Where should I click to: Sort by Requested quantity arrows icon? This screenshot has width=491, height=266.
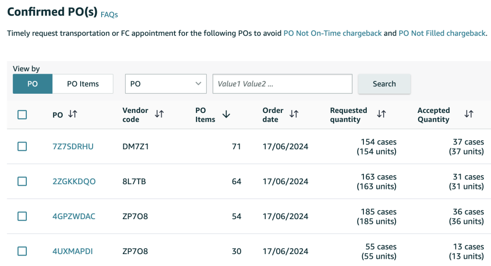(x=381, y=114)
